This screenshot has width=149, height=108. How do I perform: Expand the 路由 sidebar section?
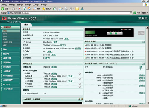(10, 50)
